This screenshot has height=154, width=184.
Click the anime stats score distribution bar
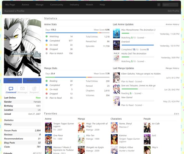pos(77,32)
